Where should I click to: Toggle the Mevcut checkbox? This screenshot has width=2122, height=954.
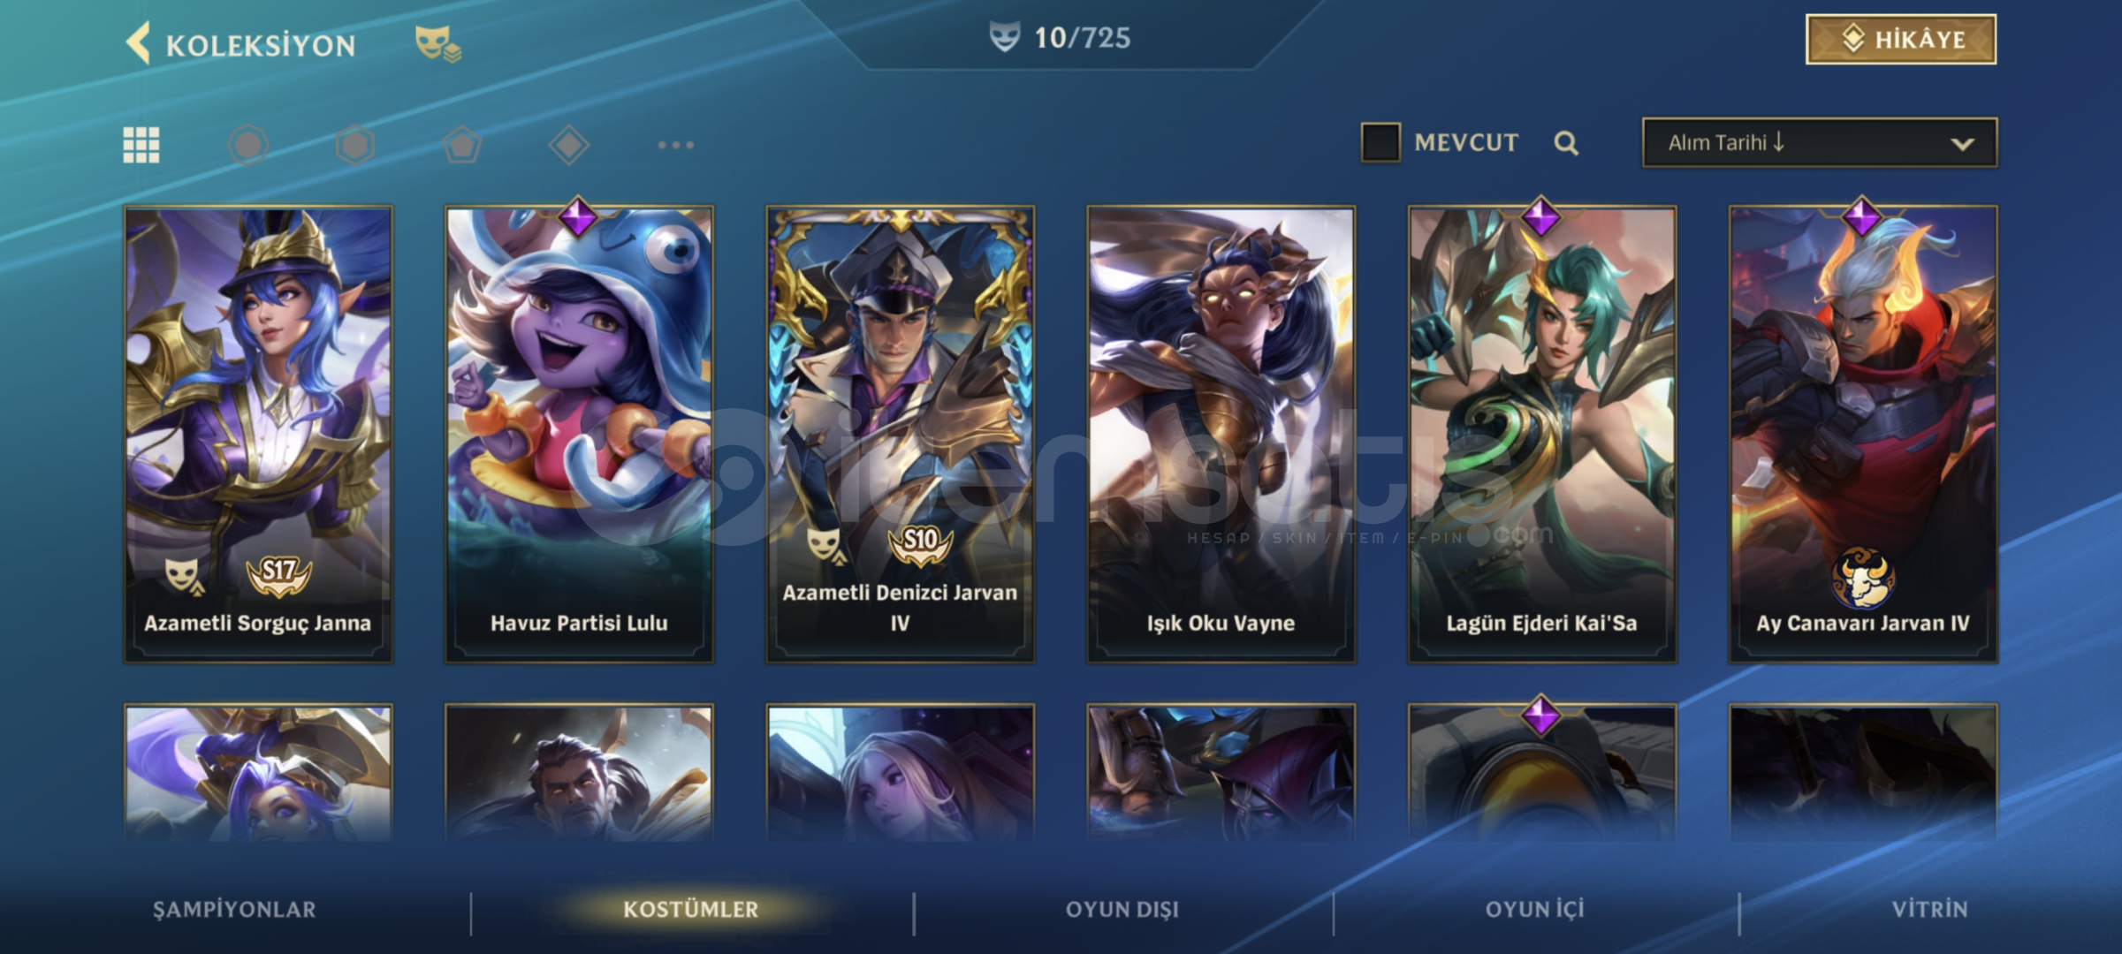(1380, 142)
